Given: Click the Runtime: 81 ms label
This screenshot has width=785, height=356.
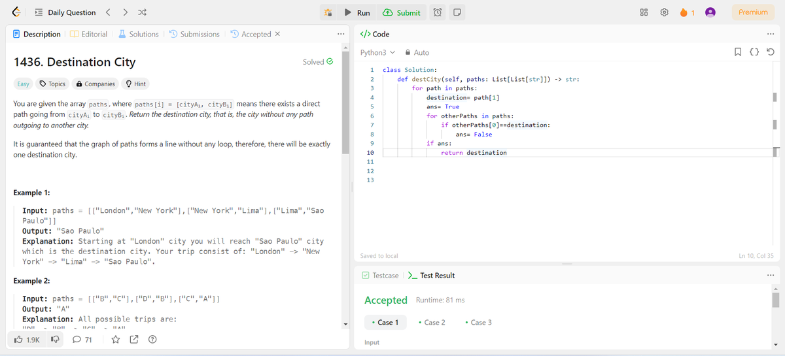Looking at the screenshot, I should (x=440, y=300).
